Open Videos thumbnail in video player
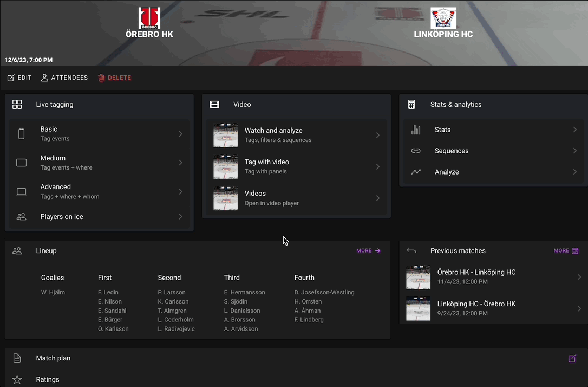This screenshot has height=387, width=588. click(225, 198)
